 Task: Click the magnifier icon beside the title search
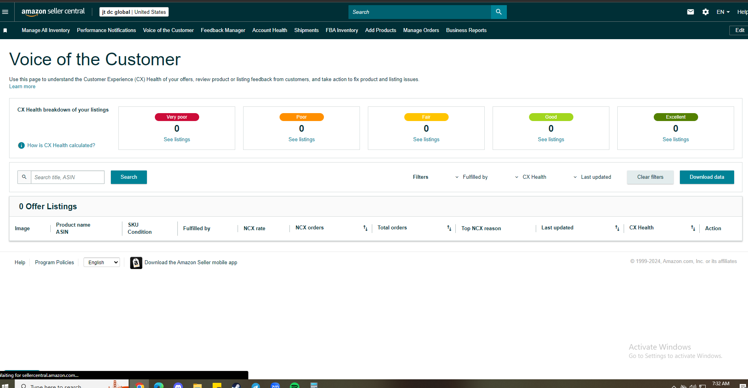24,177
